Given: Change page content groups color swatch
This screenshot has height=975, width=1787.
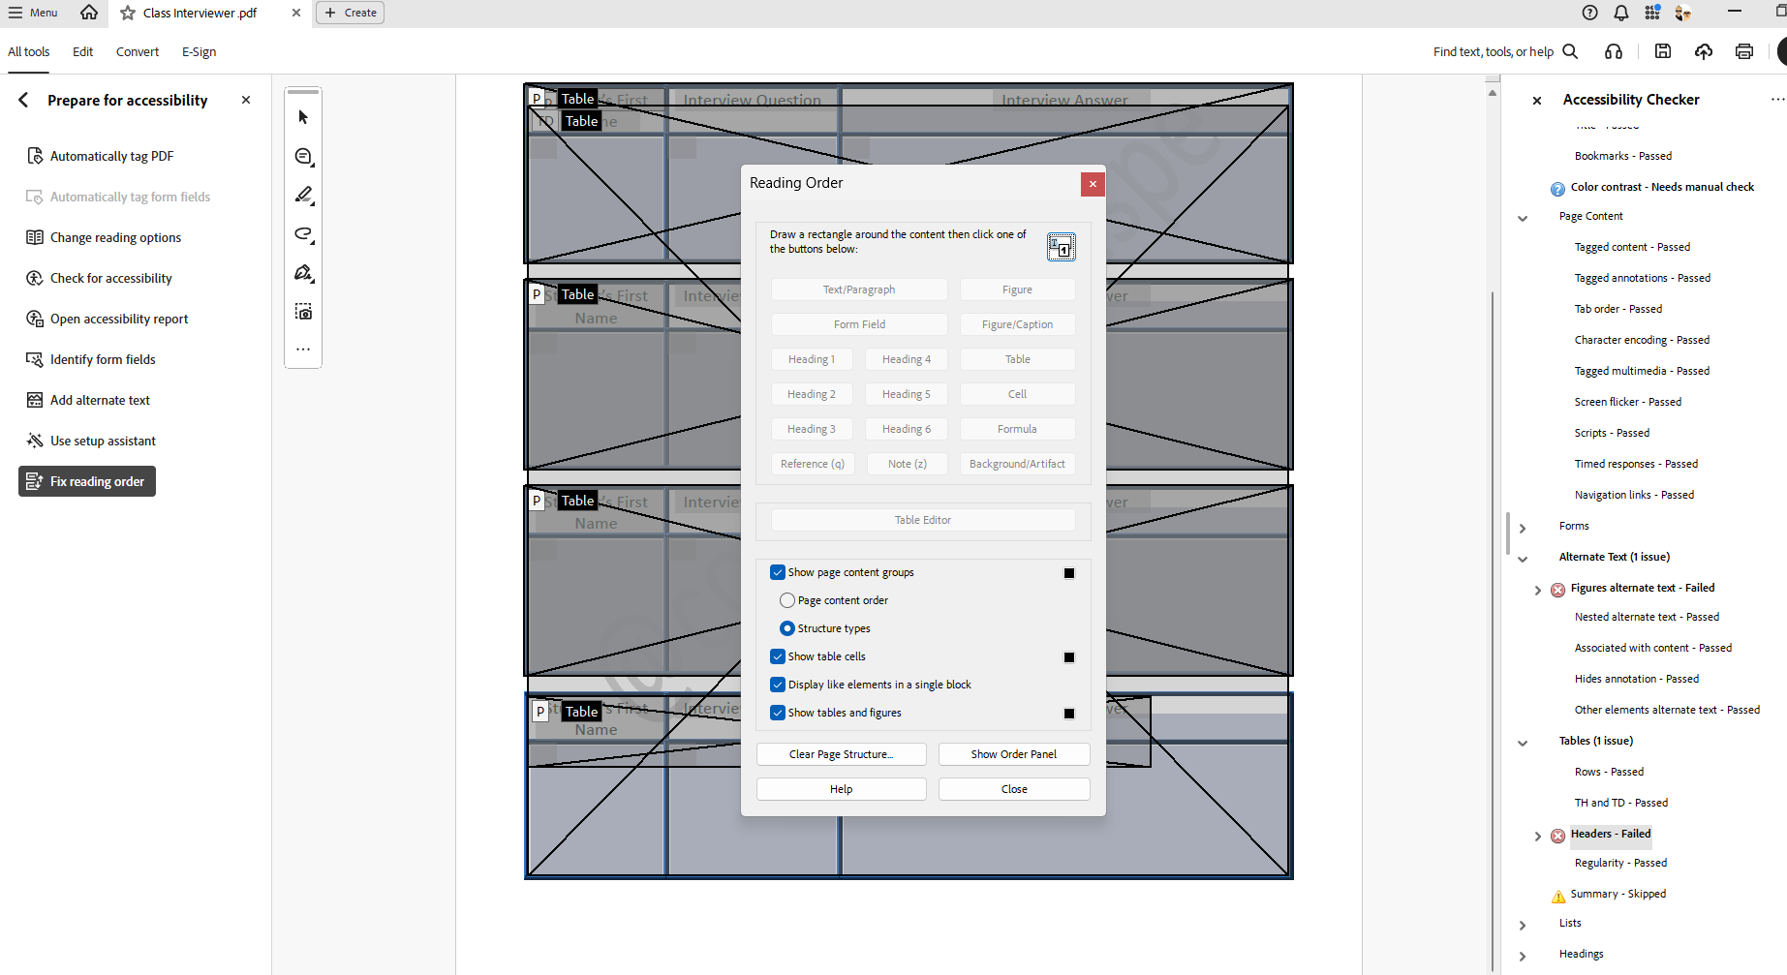Looking at the screenshot, I should pyautogui.click(x=1068, y=573).
